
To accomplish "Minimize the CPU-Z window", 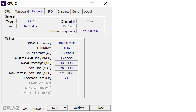I will click(80, 4).
